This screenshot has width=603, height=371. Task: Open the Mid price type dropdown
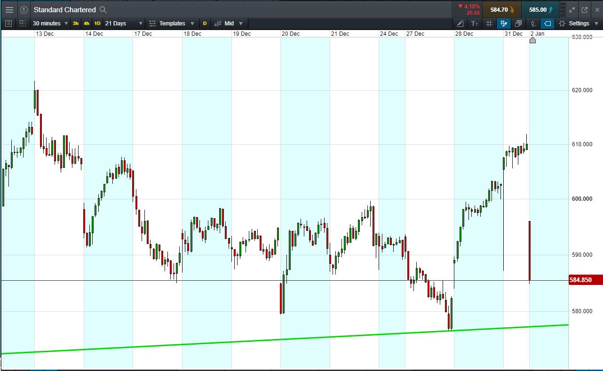tap(229, 23)
